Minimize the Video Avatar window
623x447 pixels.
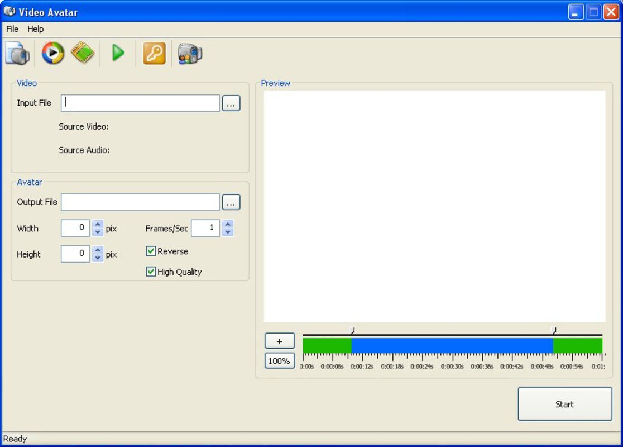click(576, 12)
